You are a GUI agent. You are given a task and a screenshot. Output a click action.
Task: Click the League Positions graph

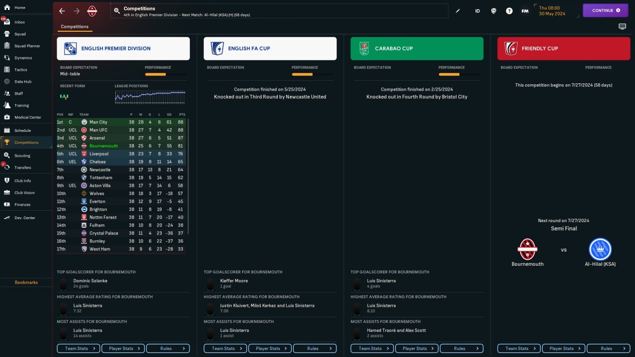click(x=150, y=97)
